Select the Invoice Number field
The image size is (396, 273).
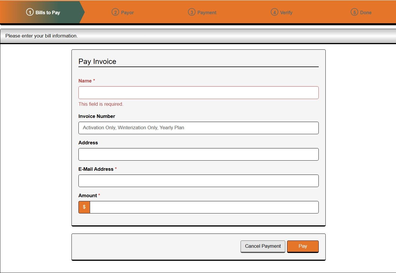coord(198,128)
